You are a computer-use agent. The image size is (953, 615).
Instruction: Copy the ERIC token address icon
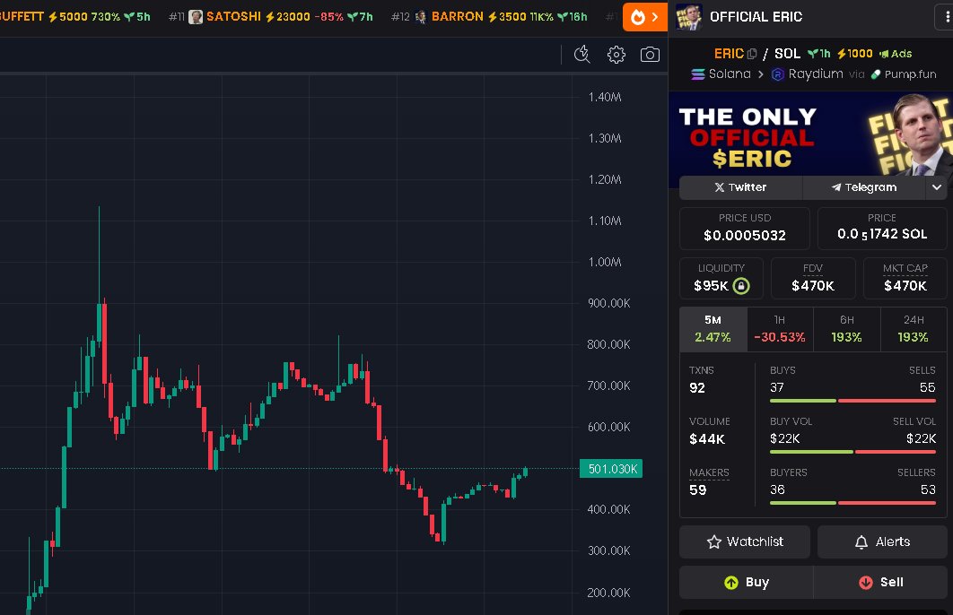click(x=752, y=54)
